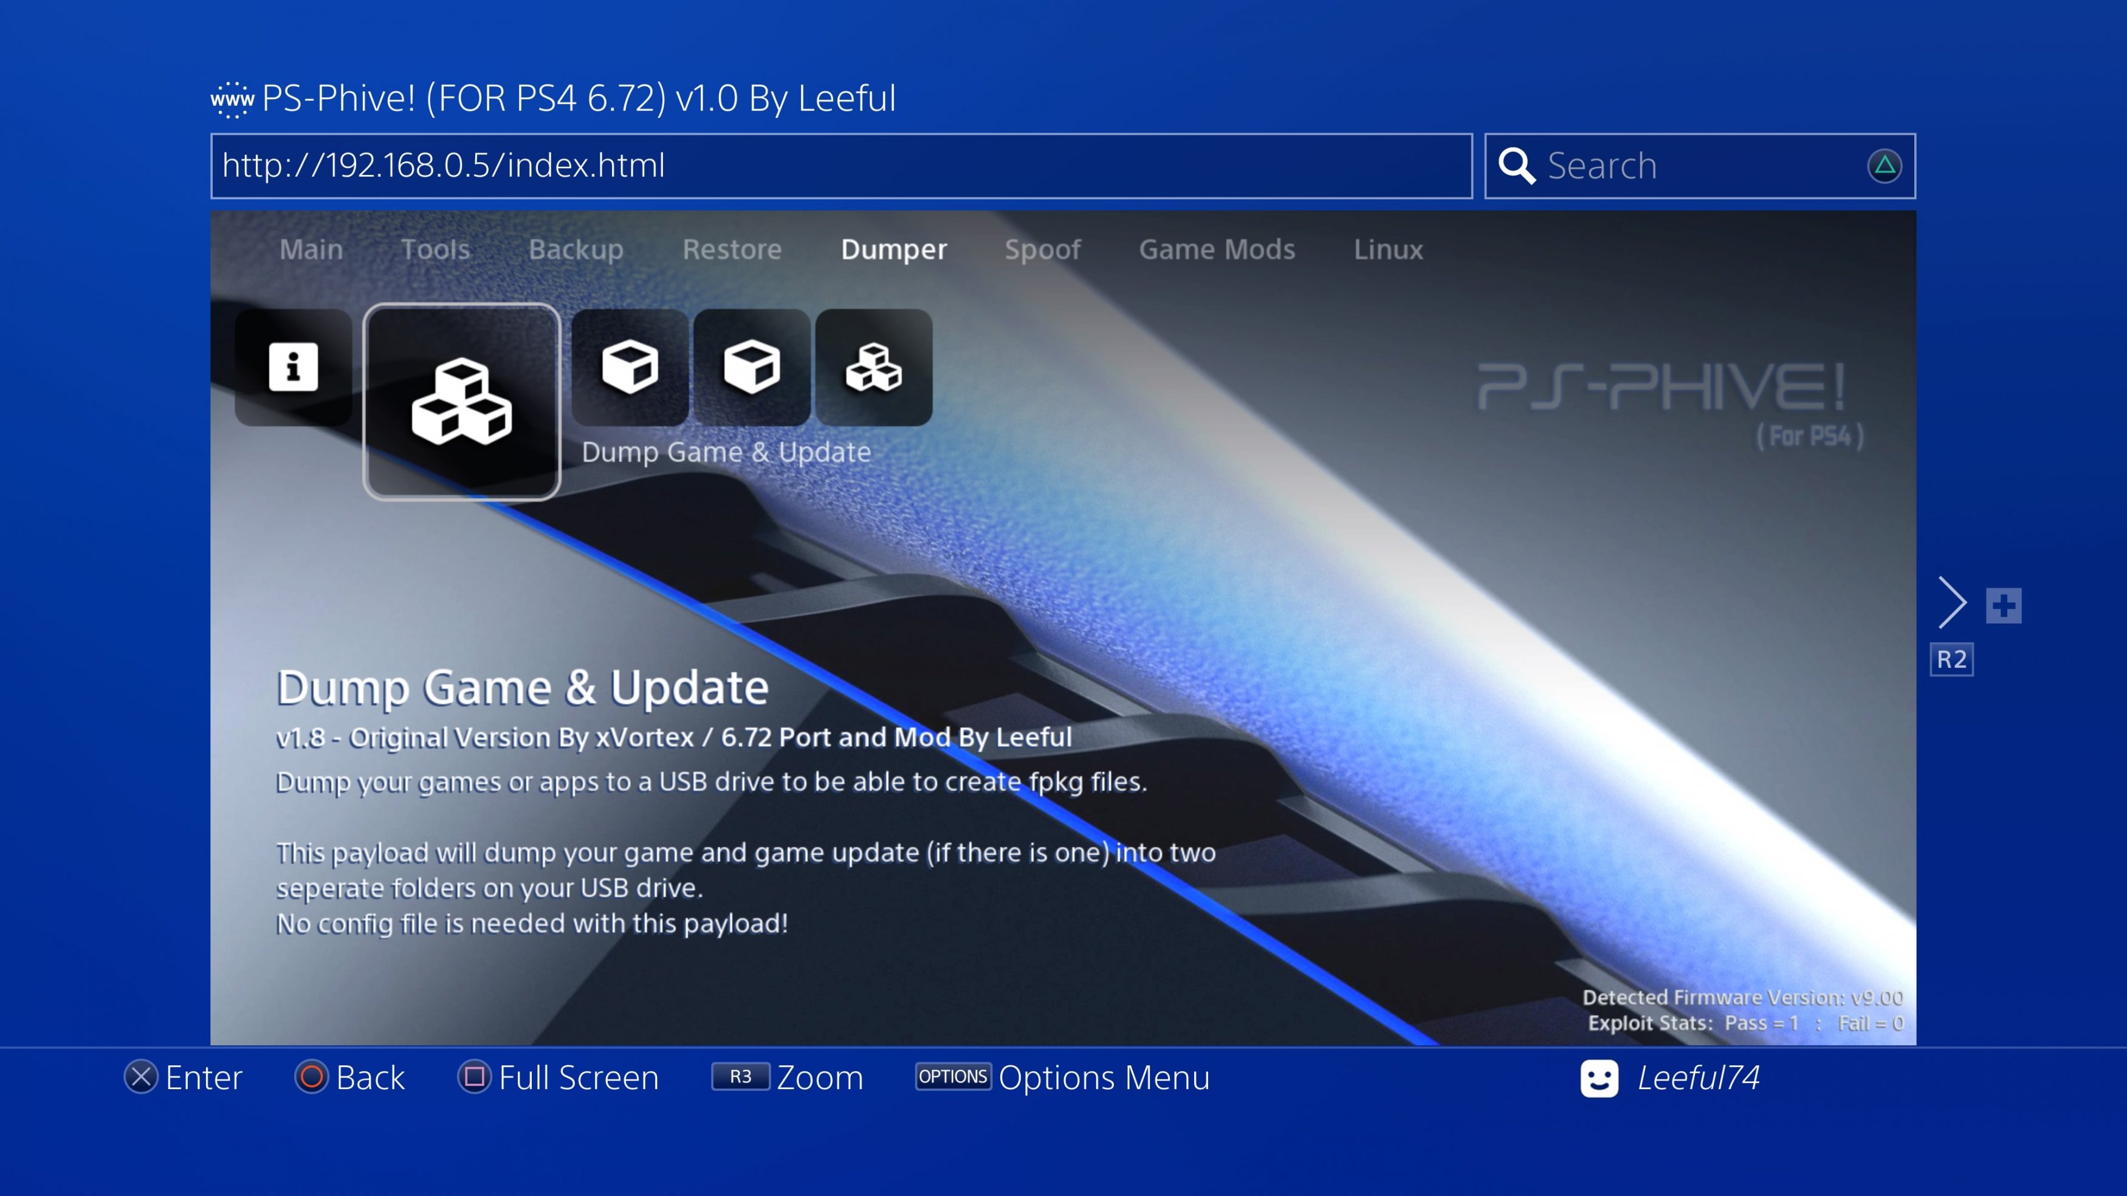Click the Full Screen label
This screenshot has width=2127, height=1196.
pos(579,1078)
